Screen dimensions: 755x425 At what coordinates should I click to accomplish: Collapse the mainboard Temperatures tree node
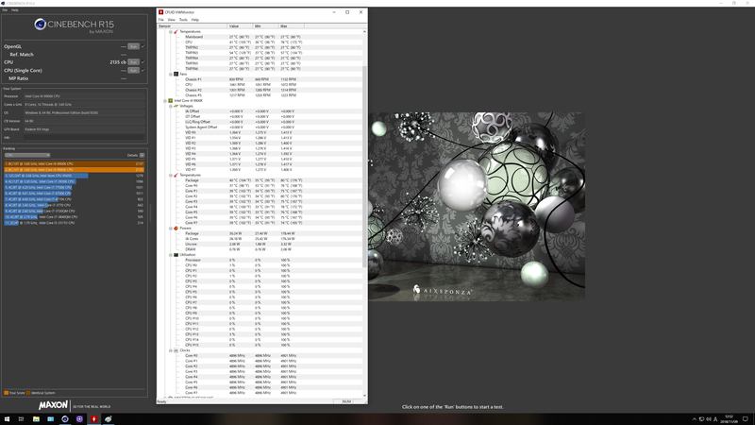[171, 31]
